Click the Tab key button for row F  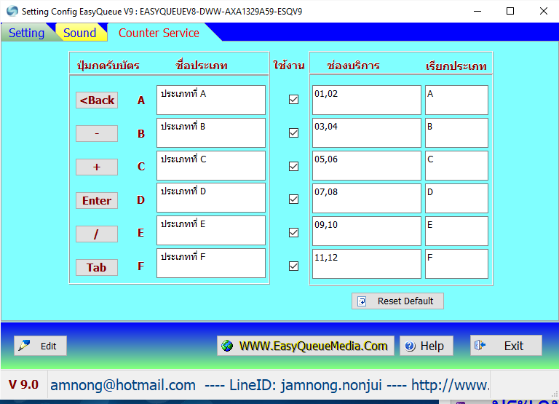click(x=97, y=267)
